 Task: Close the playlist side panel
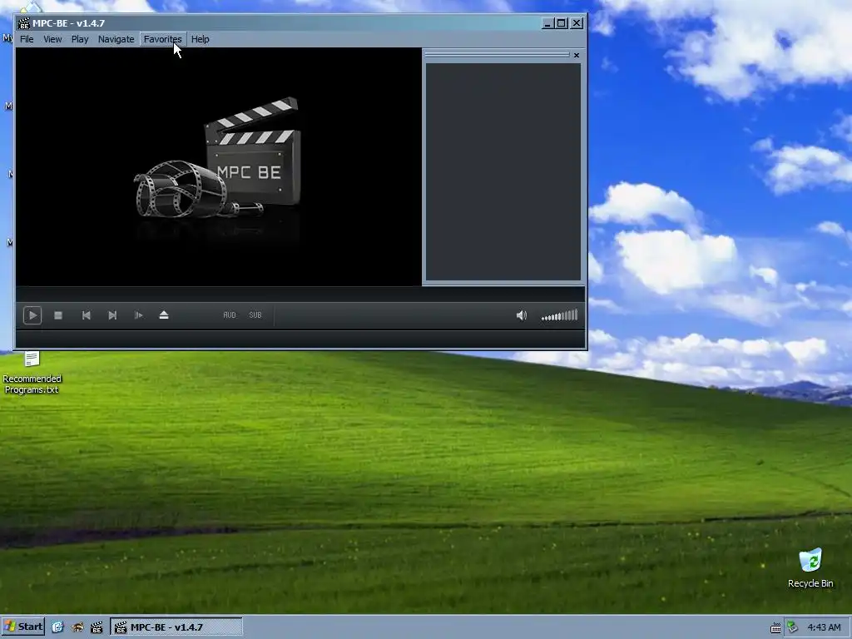coord(577,55)
